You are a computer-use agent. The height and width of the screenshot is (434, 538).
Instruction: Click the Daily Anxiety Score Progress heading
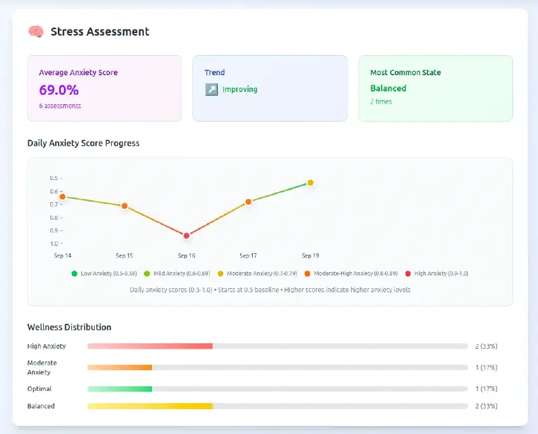click(x=83, y=143)
